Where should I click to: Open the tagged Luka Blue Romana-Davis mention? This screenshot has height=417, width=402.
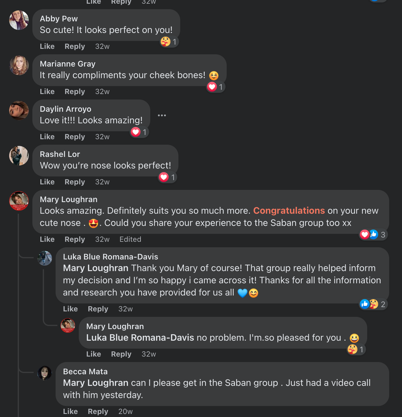(140, 338)
